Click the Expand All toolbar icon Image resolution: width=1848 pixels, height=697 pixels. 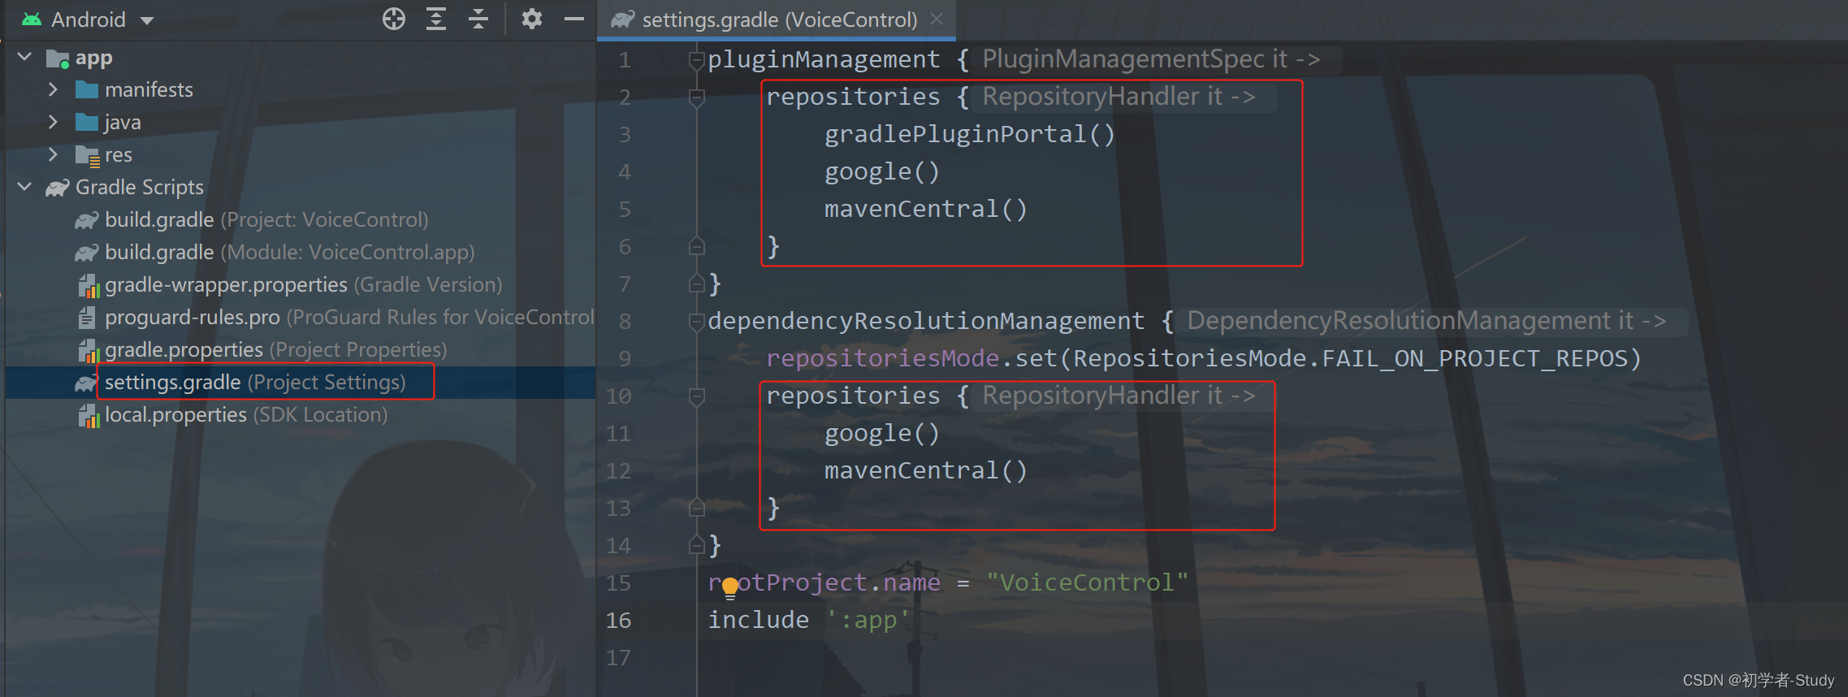(436, 19)
